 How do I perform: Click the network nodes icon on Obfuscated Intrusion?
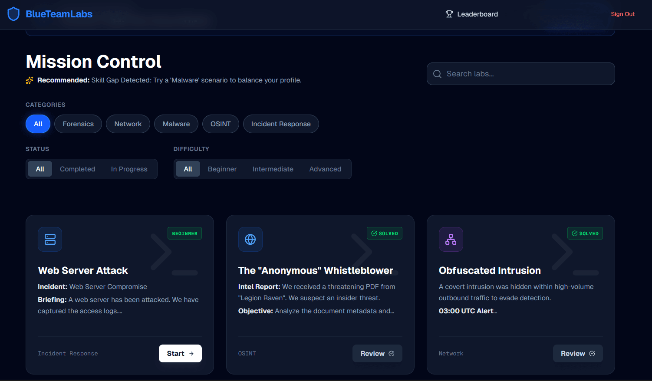point(451,239)
